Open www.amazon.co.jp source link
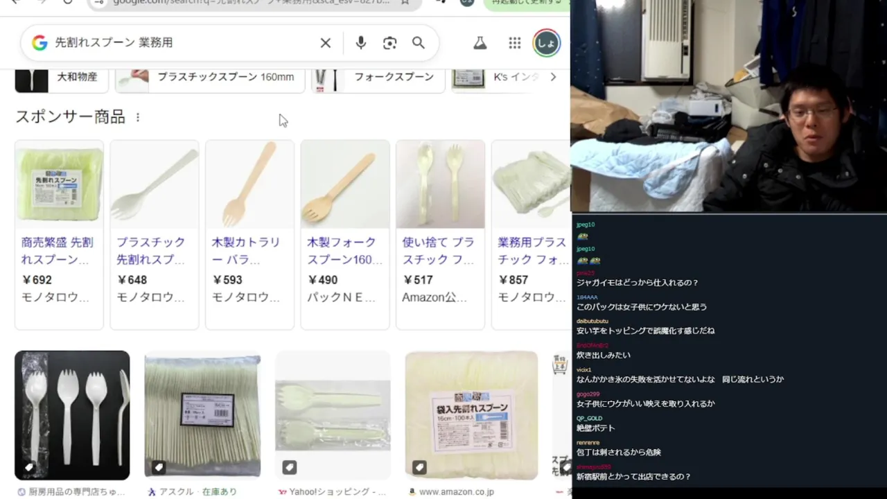This screenshot has height=499, width=887. pos(450,491)
